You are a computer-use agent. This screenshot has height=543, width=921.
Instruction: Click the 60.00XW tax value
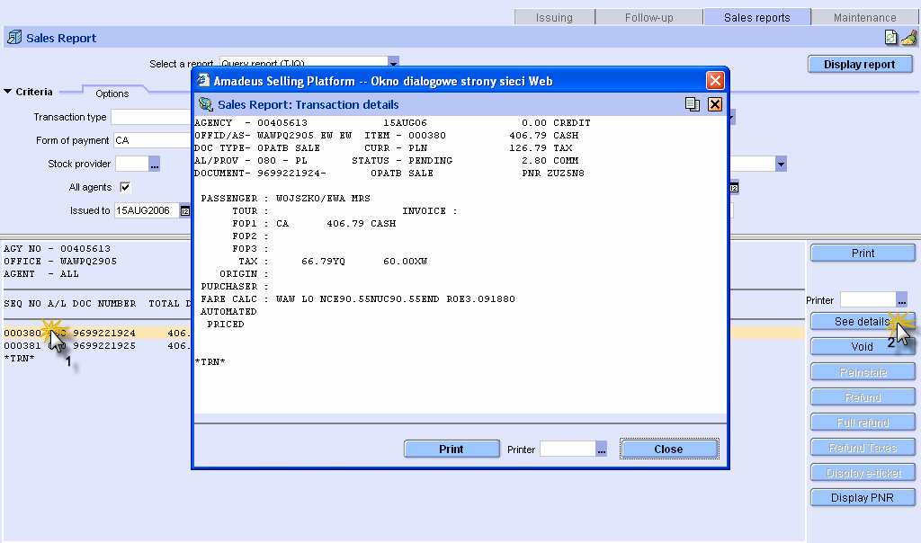pos(405,262)
